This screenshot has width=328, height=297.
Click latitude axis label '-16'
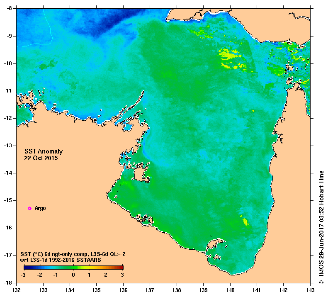8,228
